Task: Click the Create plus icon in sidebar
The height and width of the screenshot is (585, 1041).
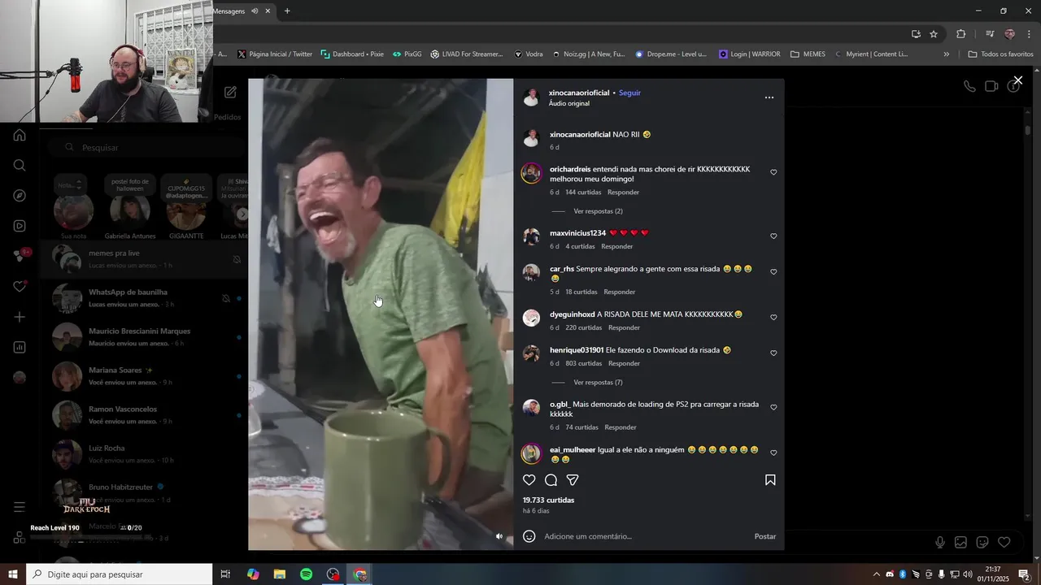Action: [20, 317]
